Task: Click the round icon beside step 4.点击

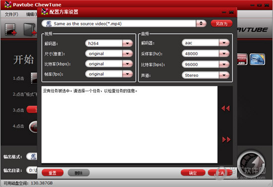Action: pyautogui.click(x=33, y=127)
